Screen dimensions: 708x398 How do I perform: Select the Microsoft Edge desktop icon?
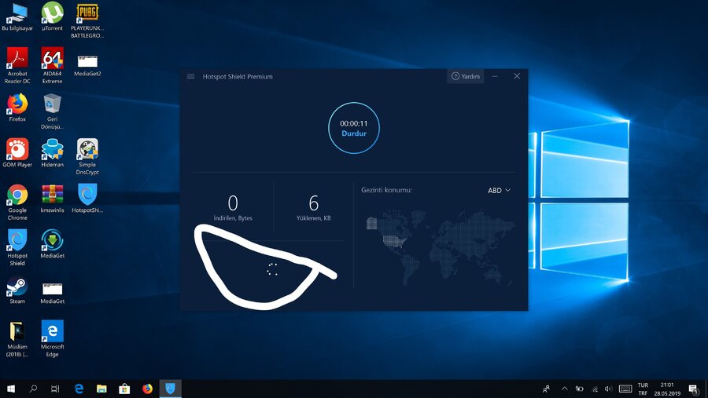(x=53, y=339)
